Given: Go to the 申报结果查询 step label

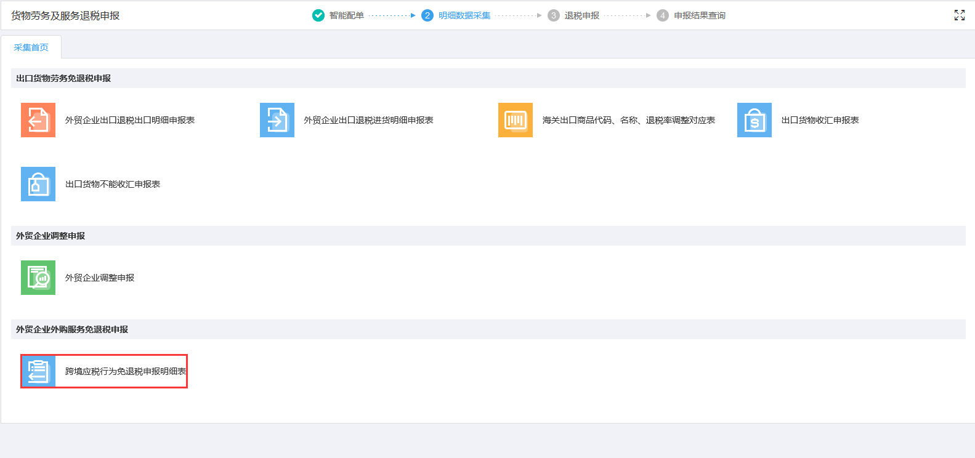Looking at the screenshot, I should (700, 15).
